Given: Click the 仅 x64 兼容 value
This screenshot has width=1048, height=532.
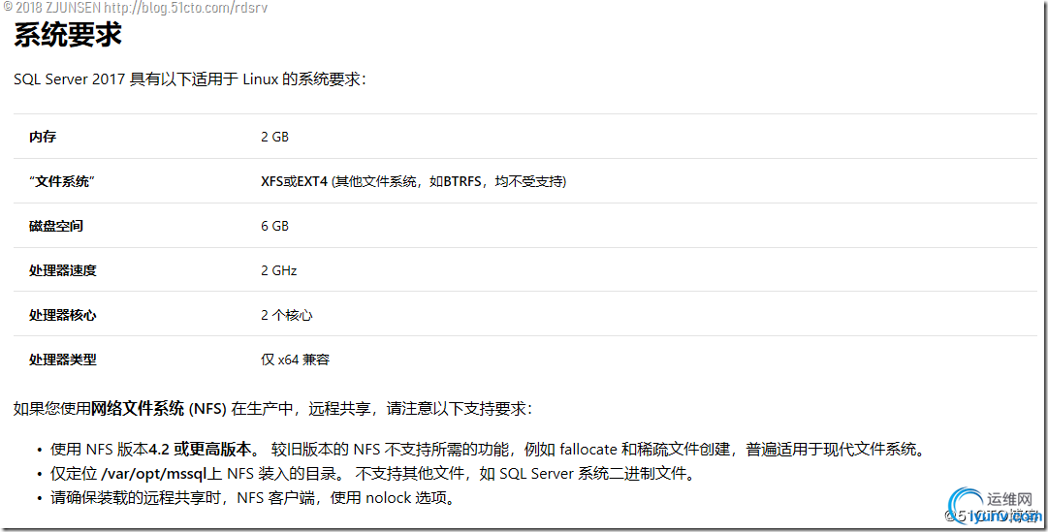Looking at the screenshot, I should [296, 360].
